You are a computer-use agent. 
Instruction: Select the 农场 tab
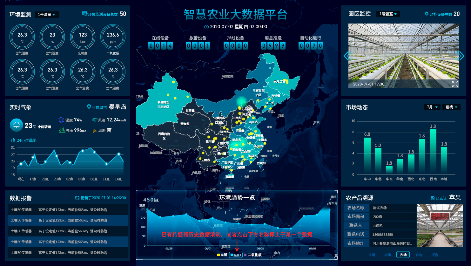(403, 255)
